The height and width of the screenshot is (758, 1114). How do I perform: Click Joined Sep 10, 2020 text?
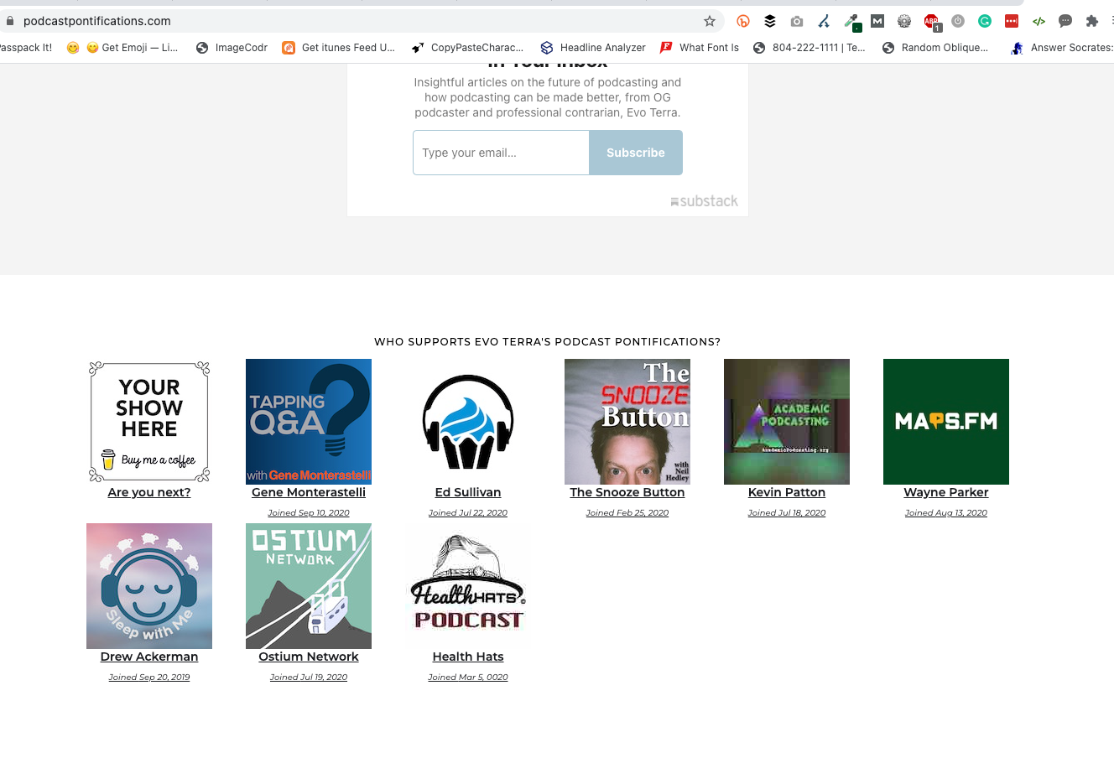tap(309, 513)
